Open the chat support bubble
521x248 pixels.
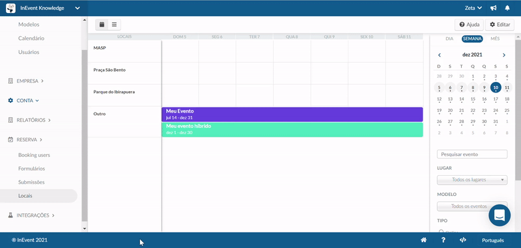pos(500,215)
